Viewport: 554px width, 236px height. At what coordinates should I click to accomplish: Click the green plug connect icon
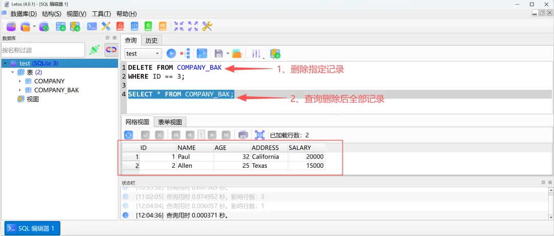(94, 50)
